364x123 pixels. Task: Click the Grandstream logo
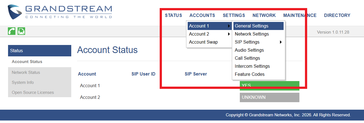(60, 12)
